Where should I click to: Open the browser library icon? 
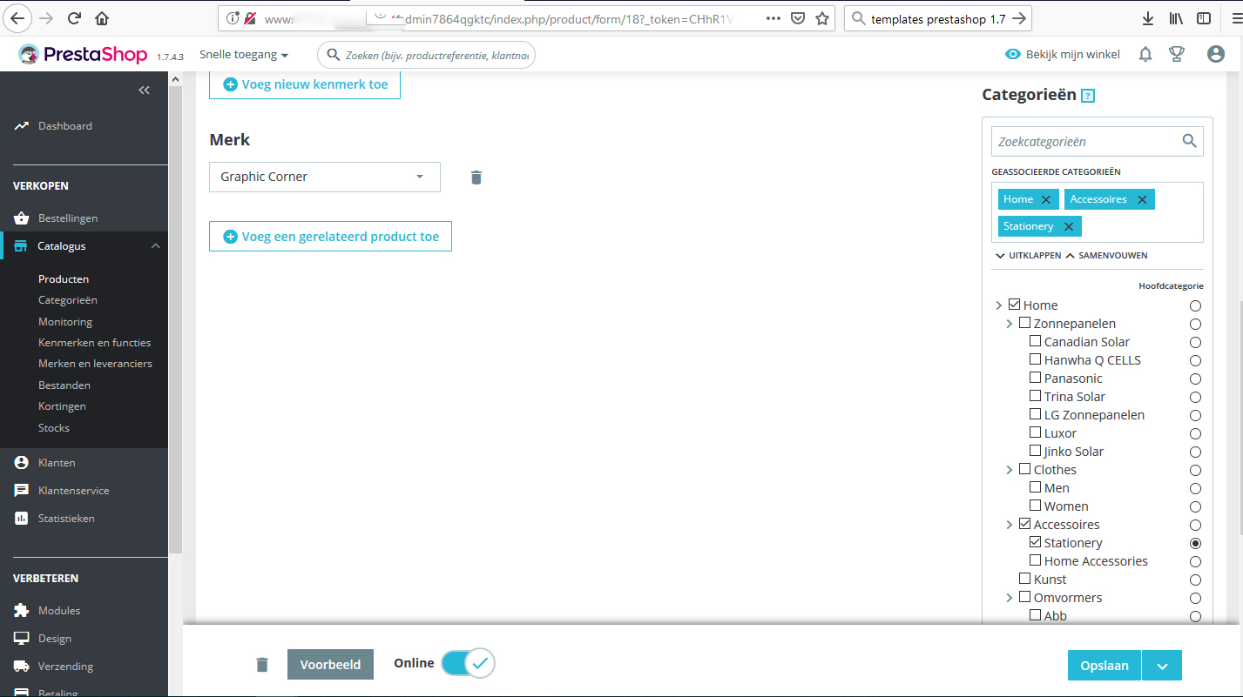pyautogui.click(x=1176, y=18)
